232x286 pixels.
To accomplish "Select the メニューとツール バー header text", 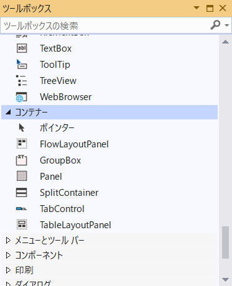I will point(50,241).
